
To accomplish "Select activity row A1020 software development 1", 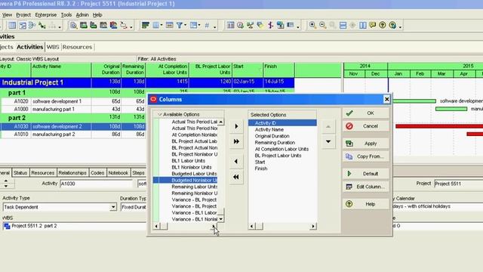I will tap(73, 101).
